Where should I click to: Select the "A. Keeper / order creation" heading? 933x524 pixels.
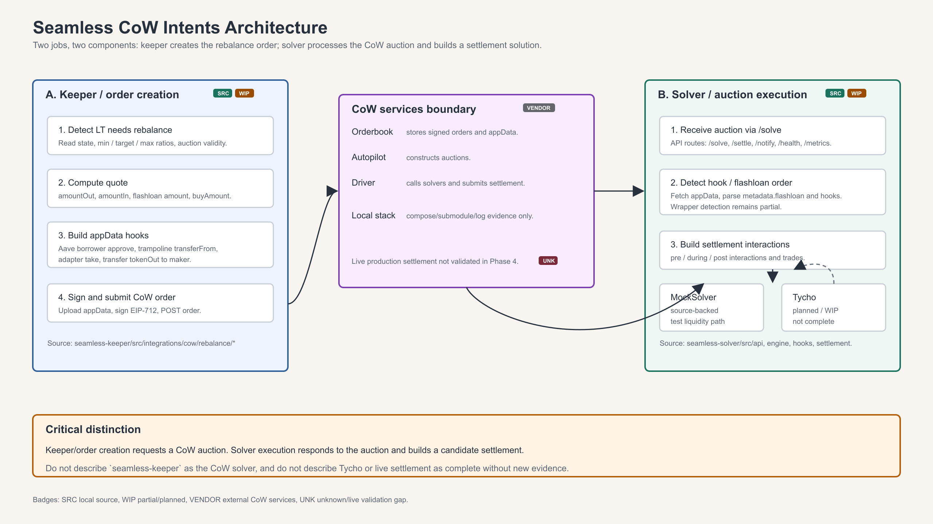112,95
